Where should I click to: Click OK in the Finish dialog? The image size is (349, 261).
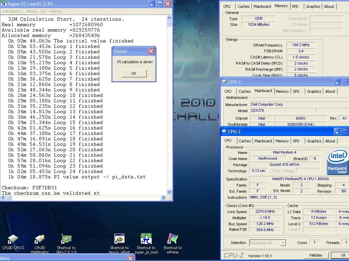[134, 73]
